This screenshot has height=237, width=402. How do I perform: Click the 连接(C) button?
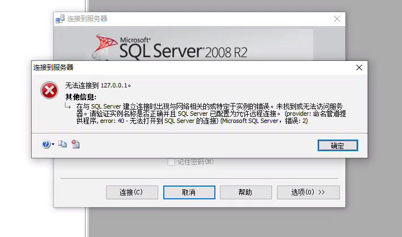click(132, 192)
